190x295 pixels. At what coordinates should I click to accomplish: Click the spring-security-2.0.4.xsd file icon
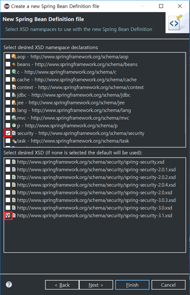[14, 185]
